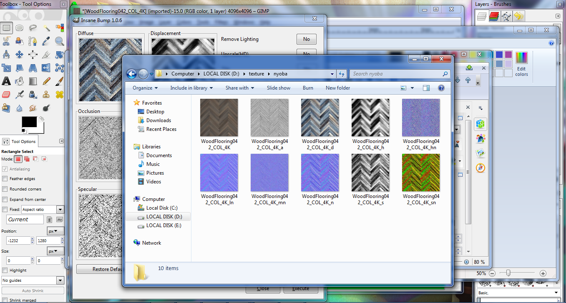Switch to the Tool Options tab
The image size is (566, 303).
[19, 141]
